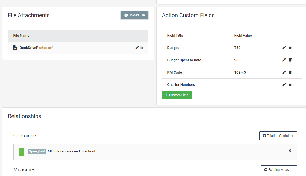Delete the Budget custom field
Viewport: 306px width, 176px height.
pos(290,48)
